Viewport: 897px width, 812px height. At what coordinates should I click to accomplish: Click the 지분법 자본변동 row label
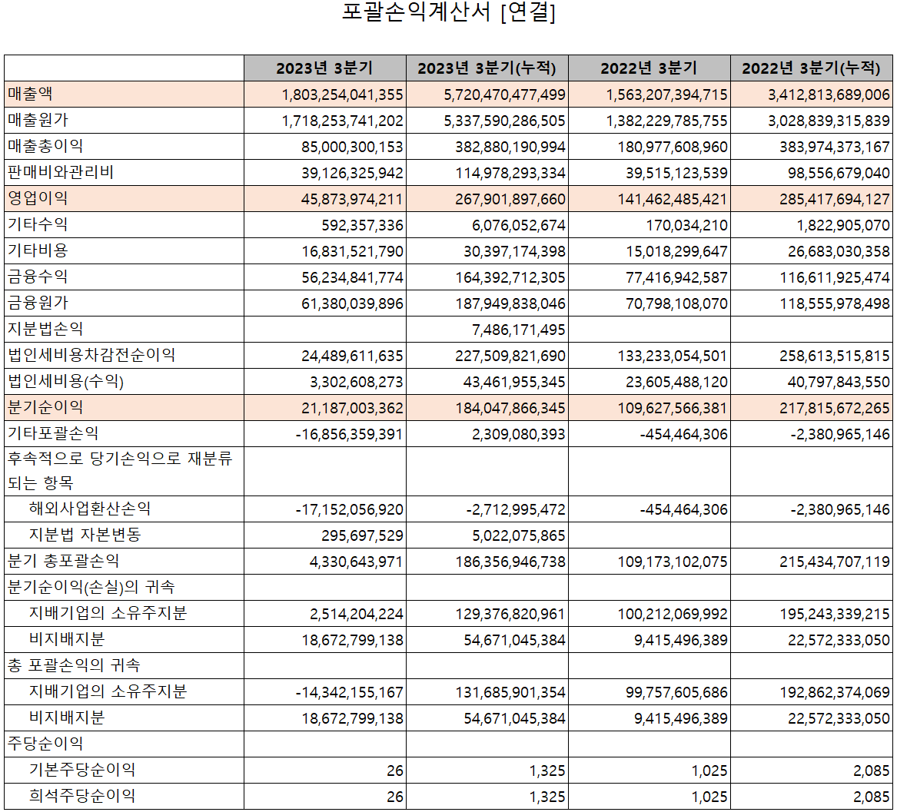pos(85,535)
